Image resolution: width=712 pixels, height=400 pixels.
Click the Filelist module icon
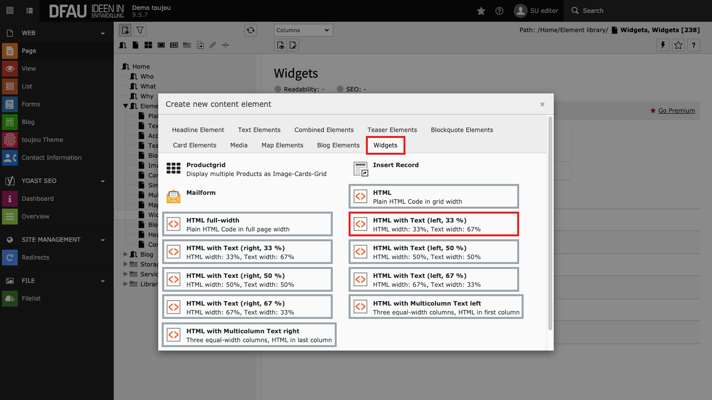coord(10,299)
